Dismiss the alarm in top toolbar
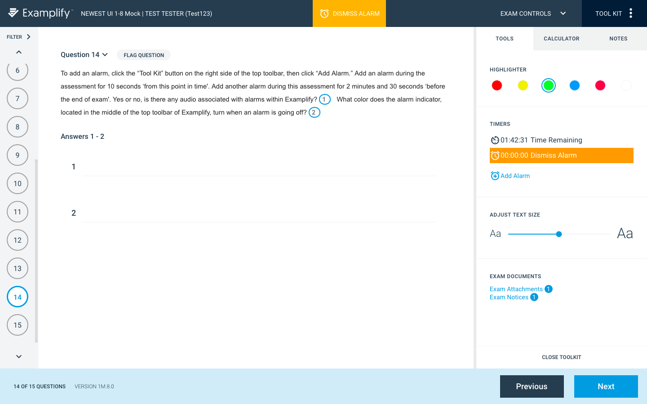647x404 pixels. [x=349, y=13]
